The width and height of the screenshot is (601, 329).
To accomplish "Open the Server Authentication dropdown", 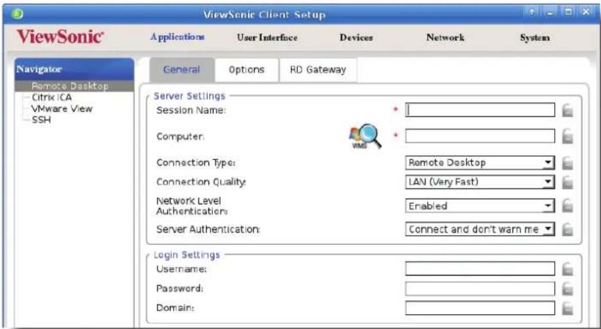I will click(479, 229).
